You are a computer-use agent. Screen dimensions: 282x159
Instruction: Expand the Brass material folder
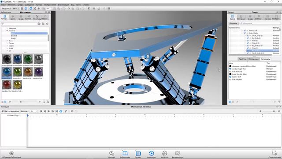(x=7, y=41)
